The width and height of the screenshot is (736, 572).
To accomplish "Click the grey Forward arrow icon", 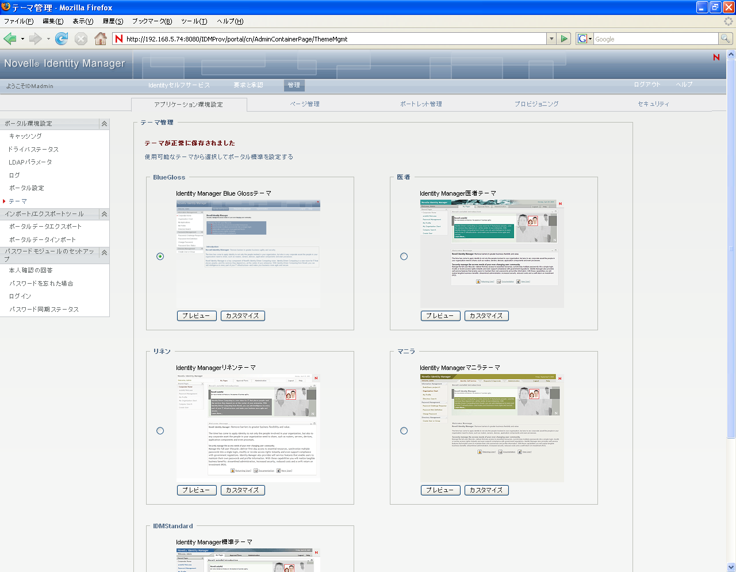I will (36, 39).
